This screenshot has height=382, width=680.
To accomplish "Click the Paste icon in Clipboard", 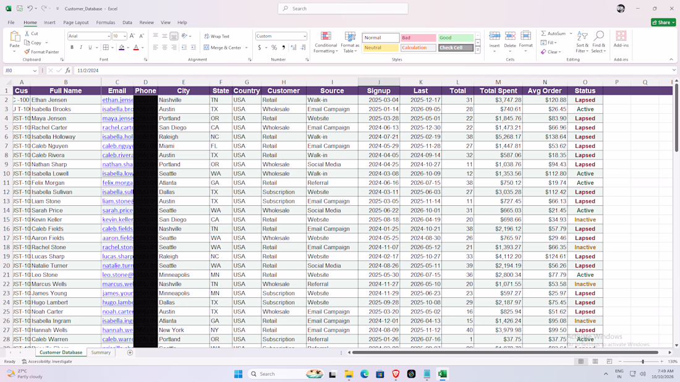I will coord(15,37).
